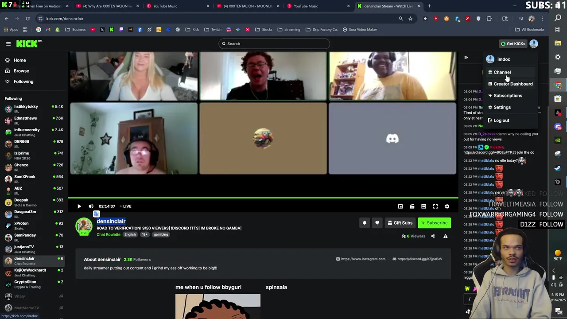Image resolution: width=567 pixels, height=319 pixels.
Task: Toggle notification bell for densinclair
Action: tap(365, 223)
